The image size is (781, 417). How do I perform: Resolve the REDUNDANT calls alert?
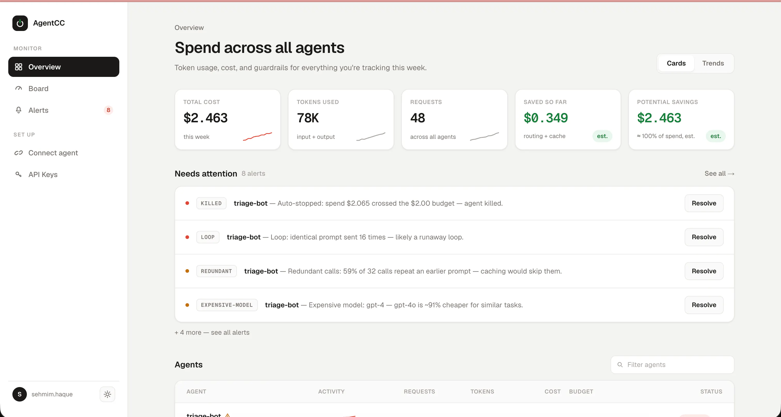click(704, 271)
